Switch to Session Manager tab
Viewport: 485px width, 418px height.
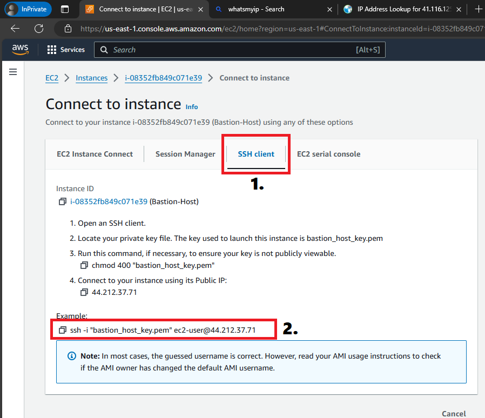point(185,154)
